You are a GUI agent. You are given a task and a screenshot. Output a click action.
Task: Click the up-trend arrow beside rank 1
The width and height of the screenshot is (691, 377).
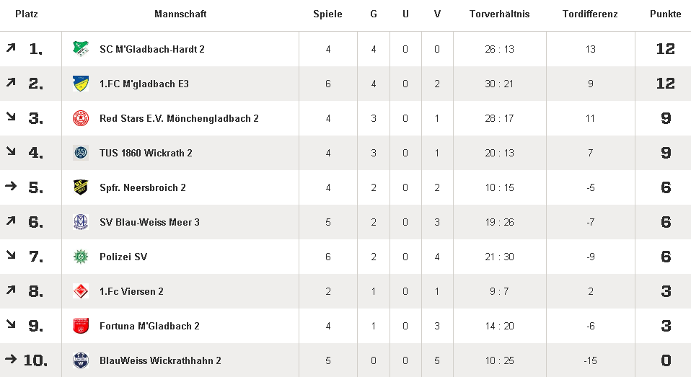tap(11, 48)
